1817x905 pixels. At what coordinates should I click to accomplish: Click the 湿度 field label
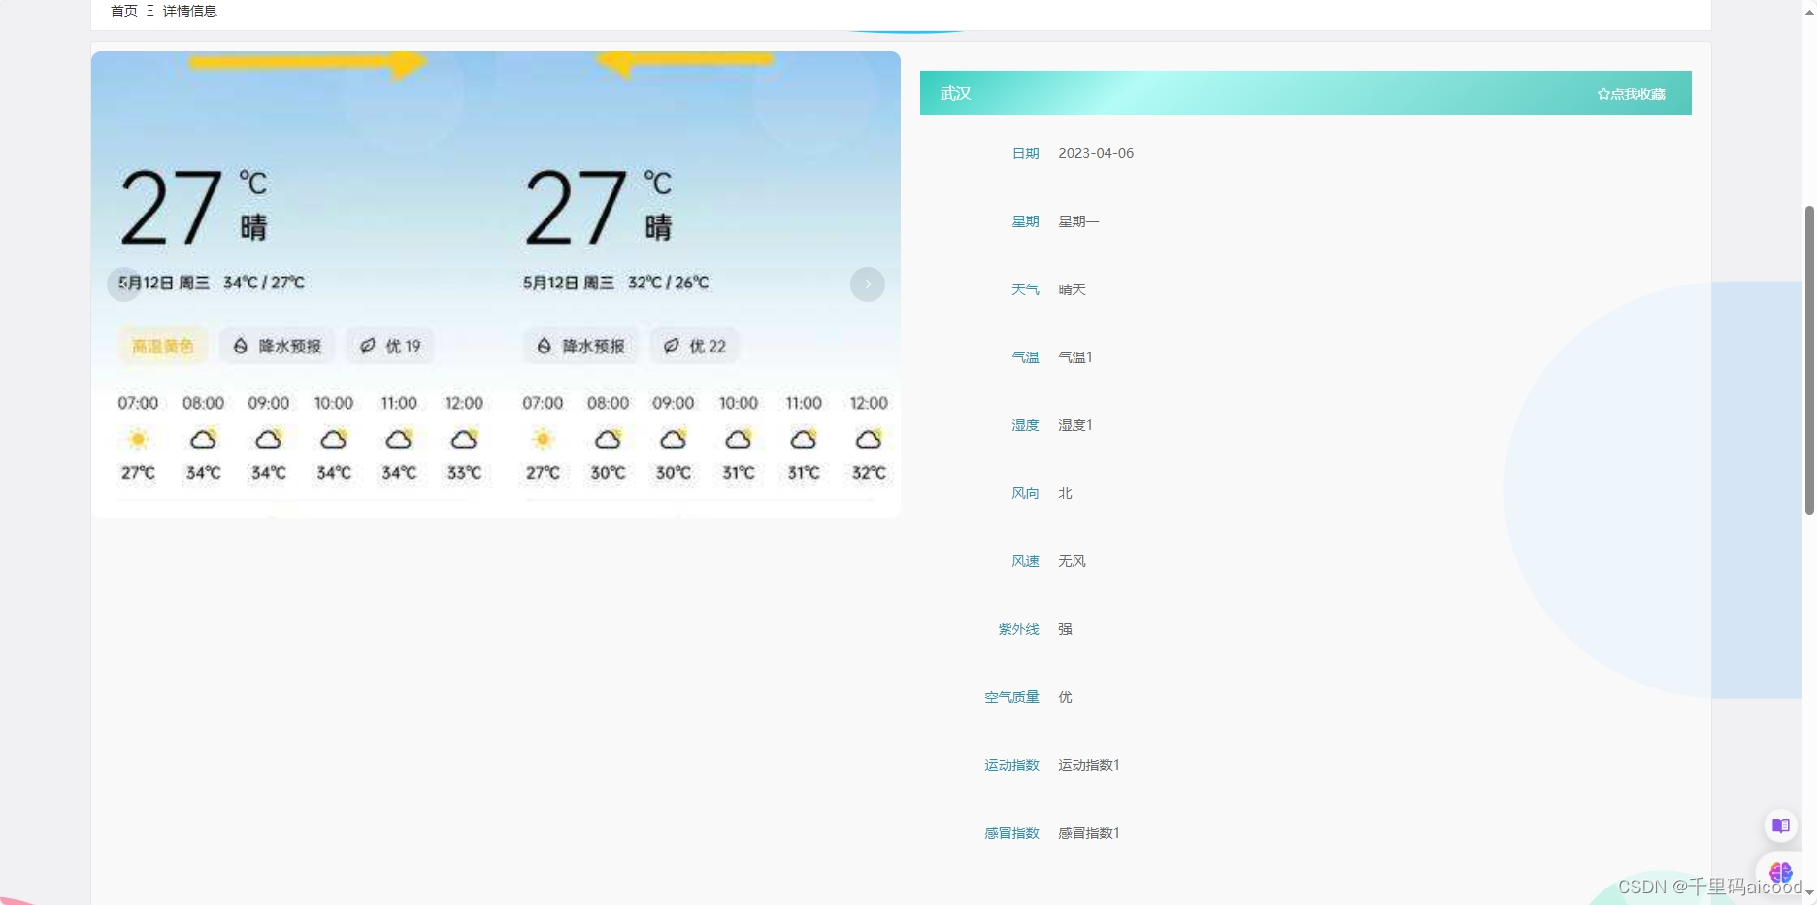tap(1025, 425)
